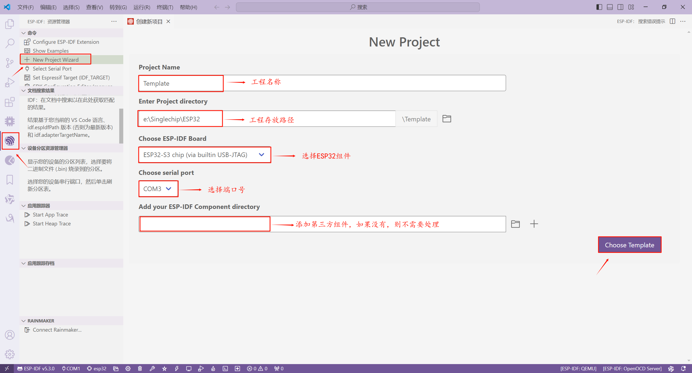Open the ESP-IDF Explorer sidebar icon

tap(10, 141)
